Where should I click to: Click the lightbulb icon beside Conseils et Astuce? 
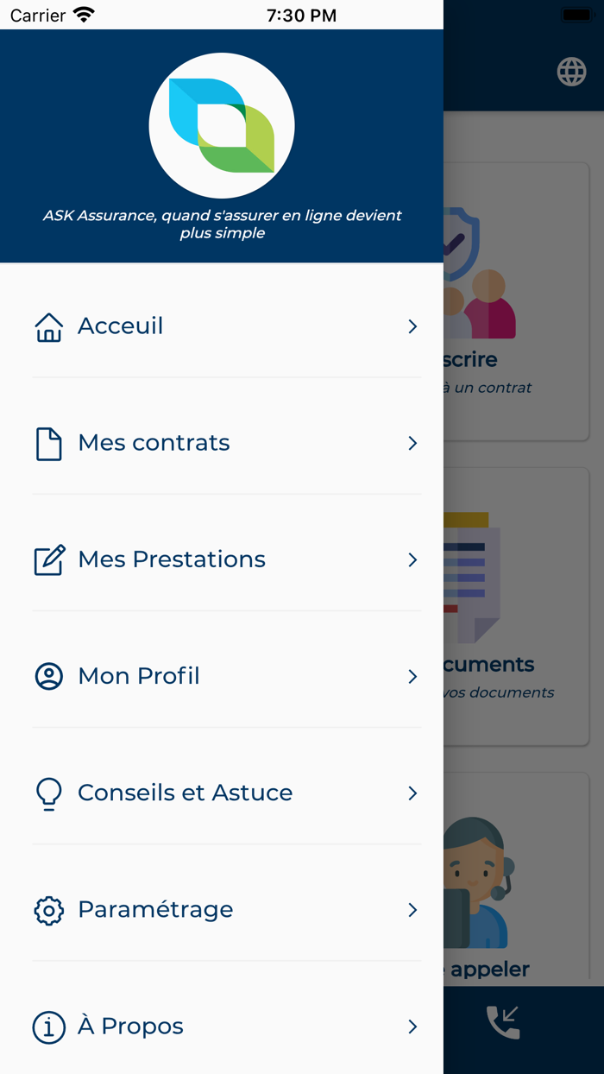tap(49, 793)
